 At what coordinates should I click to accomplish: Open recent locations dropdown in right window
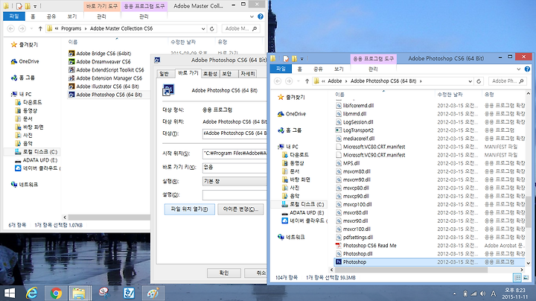click(298, 81)
